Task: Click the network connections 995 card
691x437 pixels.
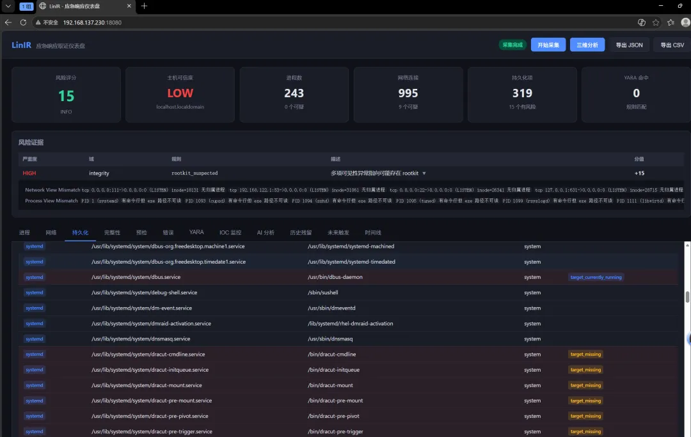Action: pyautogui.click(x=408, y=95)
